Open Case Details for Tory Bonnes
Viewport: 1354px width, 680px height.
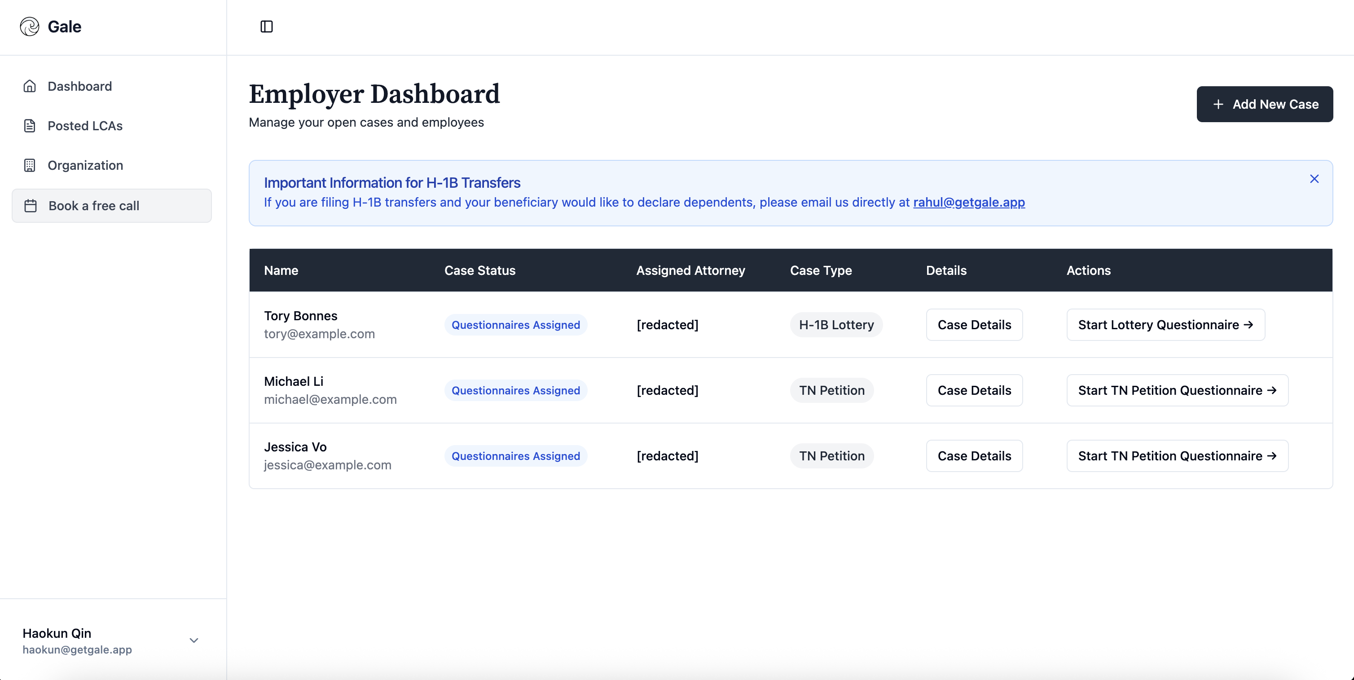tap(974, 324)
